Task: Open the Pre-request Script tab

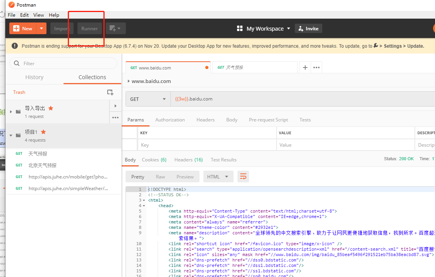Action: click(268, 120)
